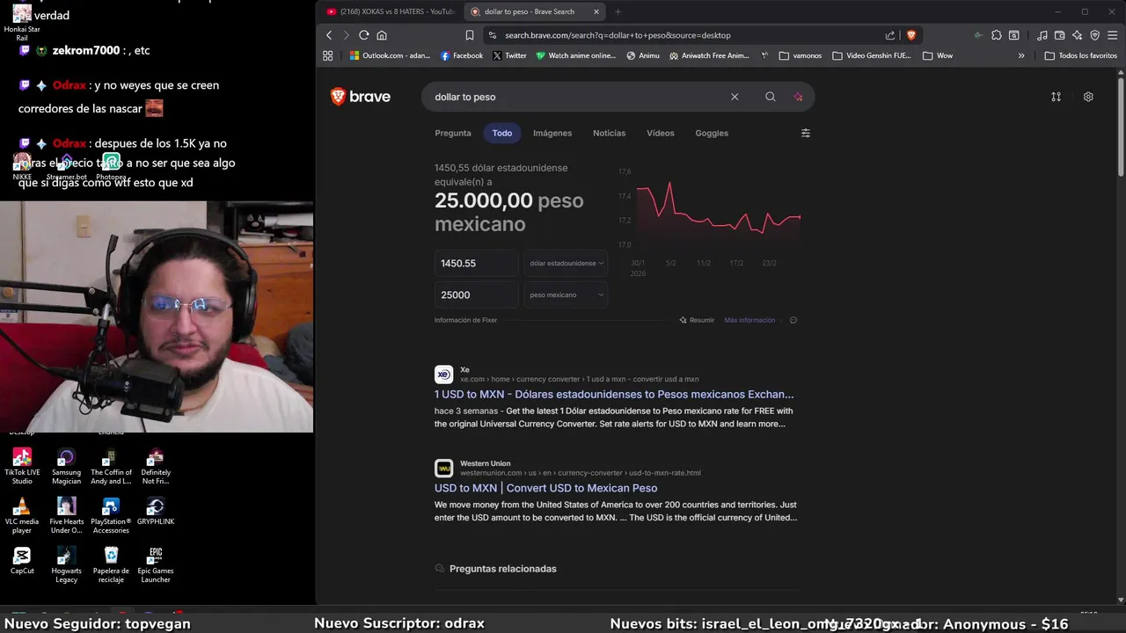Click the AI answer sparkle icon in the search box
The image size is (1126, 633).
[x=799, y=97]
